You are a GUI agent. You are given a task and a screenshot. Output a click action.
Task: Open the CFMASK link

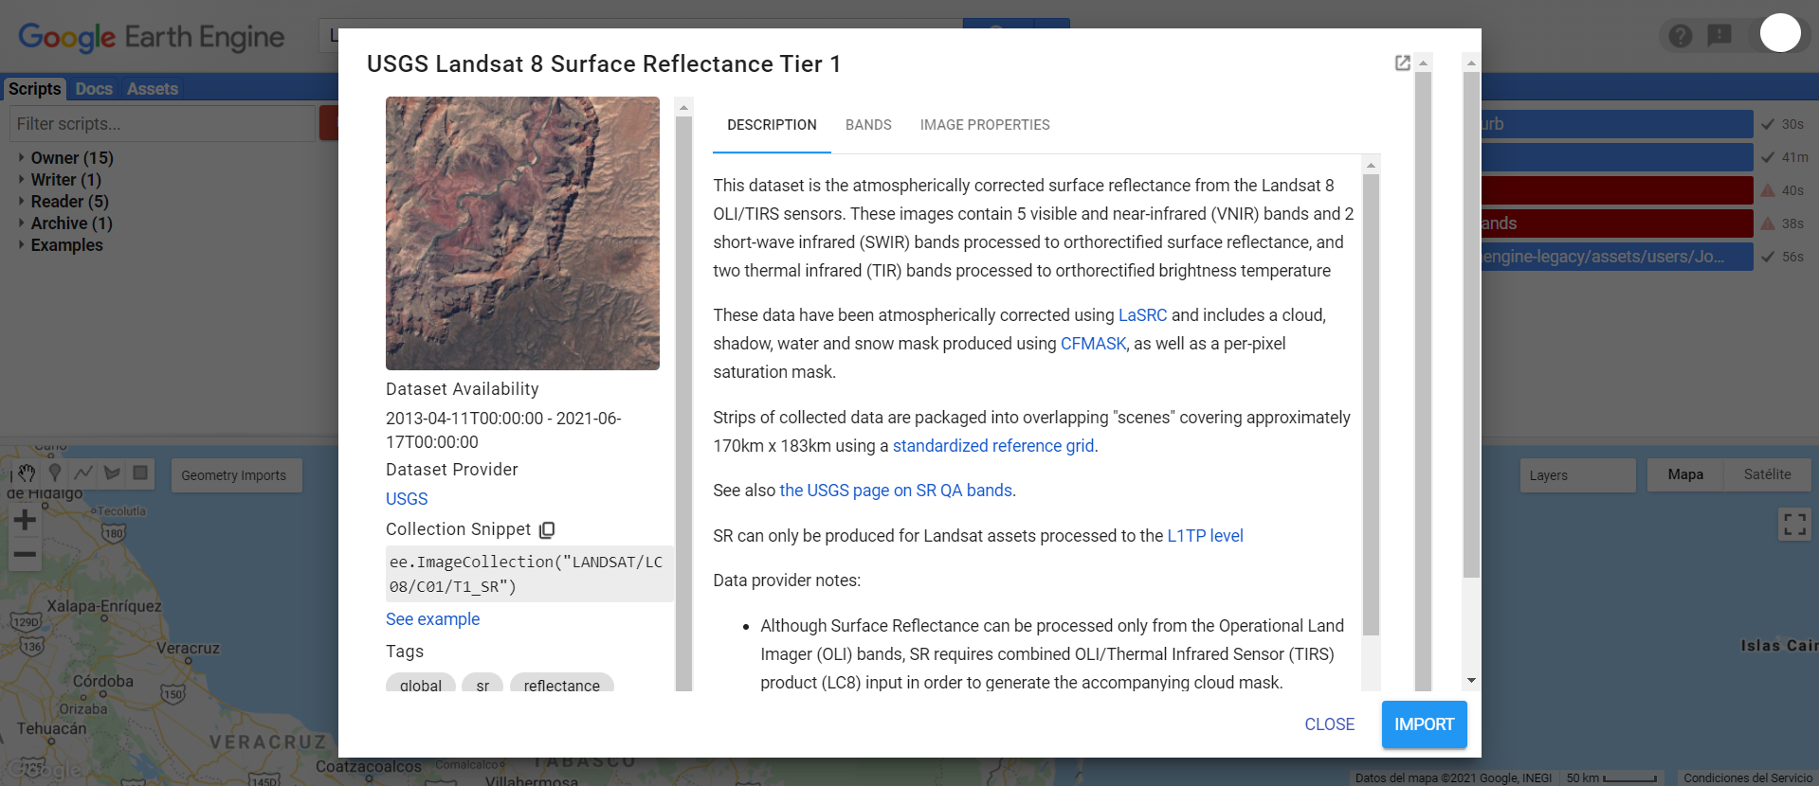[x=1093, y=344]
